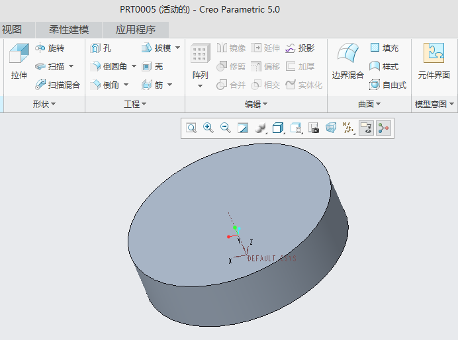Click the refit zoom icon in view toolbar
Viewport: 458px width, 340px height.
point(191,128)
